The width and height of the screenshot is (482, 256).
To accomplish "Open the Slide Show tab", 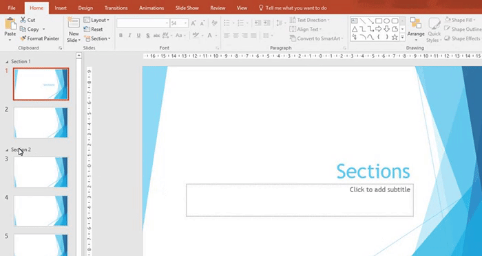I will click(x=187, y=8).
